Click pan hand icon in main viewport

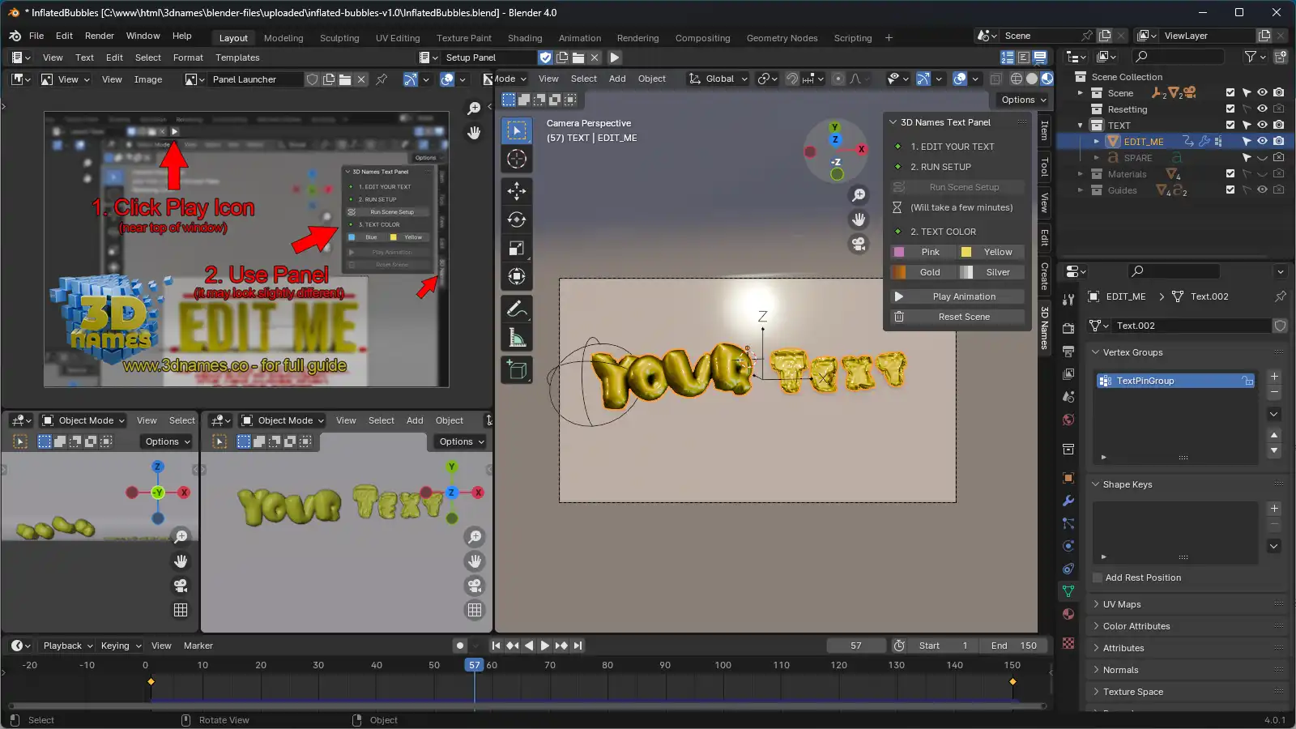(859, 220)
